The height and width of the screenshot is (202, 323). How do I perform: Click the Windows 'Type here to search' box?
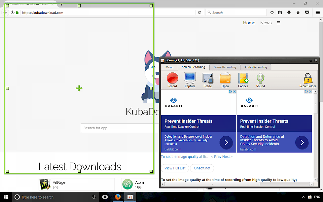click(x=56, y=197)
